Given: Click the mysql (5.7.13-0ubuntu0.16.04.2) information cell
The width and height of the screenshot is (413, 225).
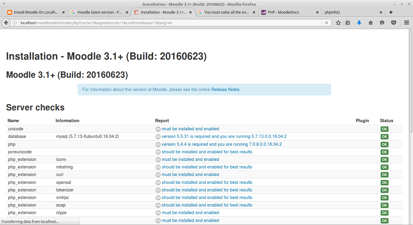Looking at the screenshot, I should (x=88, y=137).
